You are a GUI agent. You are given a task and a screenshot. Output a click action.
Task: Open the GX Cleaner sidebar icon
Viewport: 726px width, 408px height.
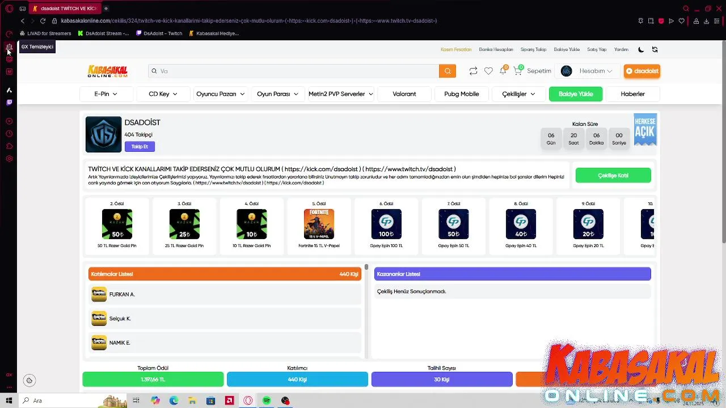click(9, 46)
